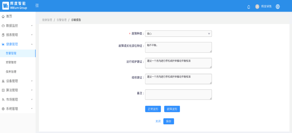Screen dimensions: 292x133
Task: Click the 数据监控 dashboard icon
Action: point(3,26)
